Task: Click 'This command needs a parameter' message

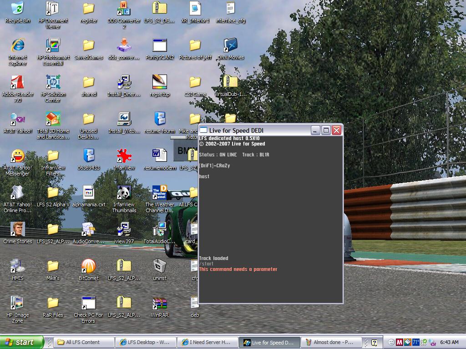Action: pos(238,269)
